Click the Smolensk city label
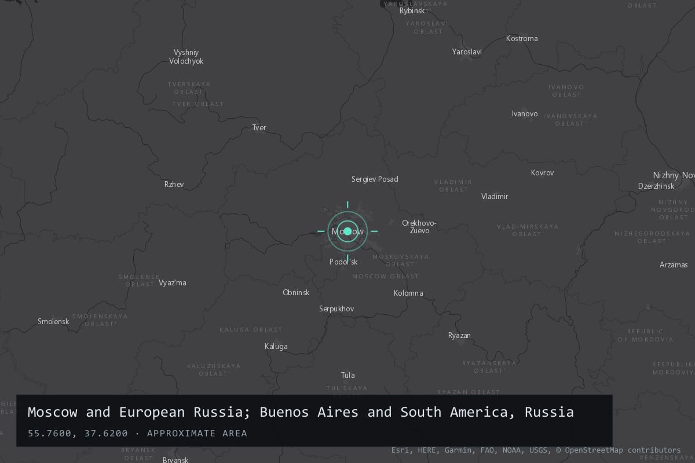This screenshot has width=695, height=463. coord(53,322)
